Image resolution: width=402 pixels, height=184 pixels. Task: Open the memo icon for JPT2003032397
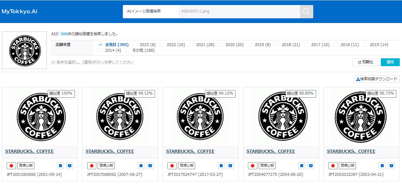pos(391,165)
